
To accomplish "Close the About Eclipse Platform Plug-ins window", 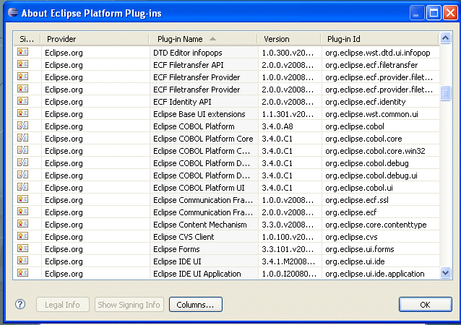I will tap(450, 13).
